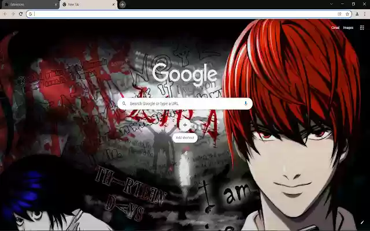Close the Chrome window
Image resolution: width=370 pixels, height=231 pixels.
pos(364,4)
